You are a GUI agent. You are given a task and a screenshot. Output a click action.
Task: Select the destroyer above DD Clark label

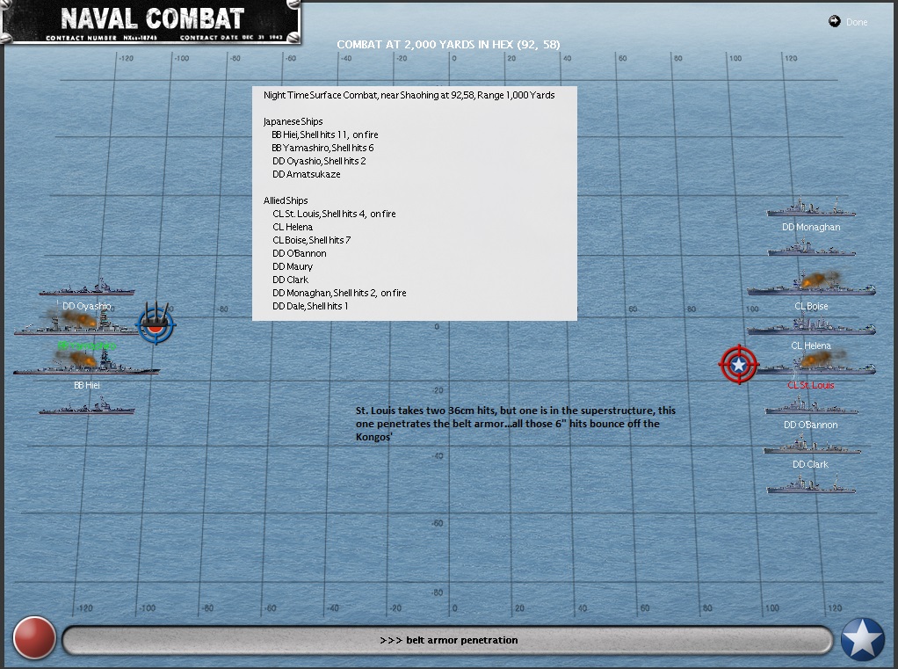click(x=812, y=445)
